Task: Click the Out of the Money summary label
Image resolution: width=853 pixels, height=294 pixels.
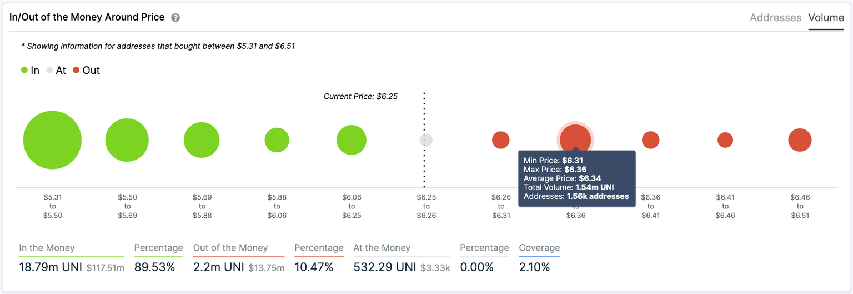Action: tap(230, 248)
